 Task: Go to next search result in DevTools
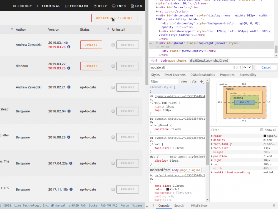coord(250,67)
